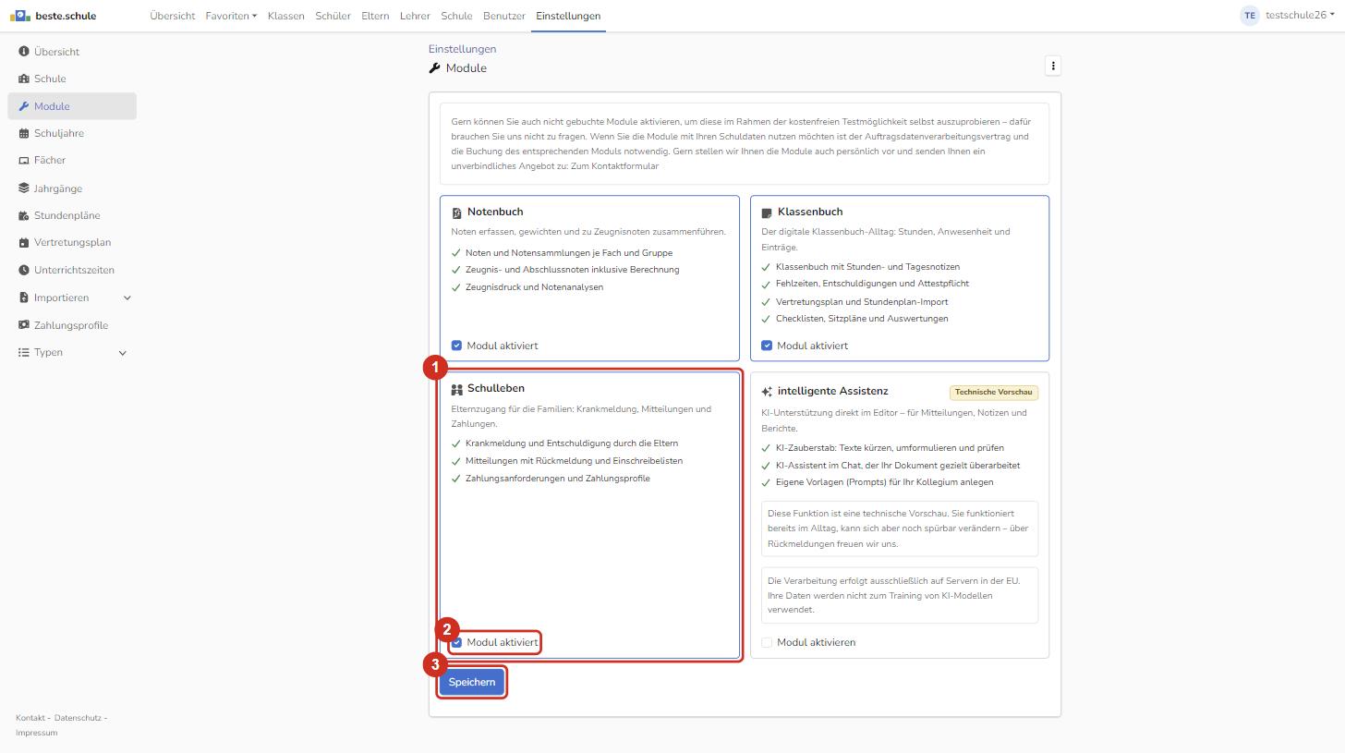Enable intelligente Assistenz Modul aktivieren checkbox
This screenshot has height=753, width=1345.
click(767, 642)
